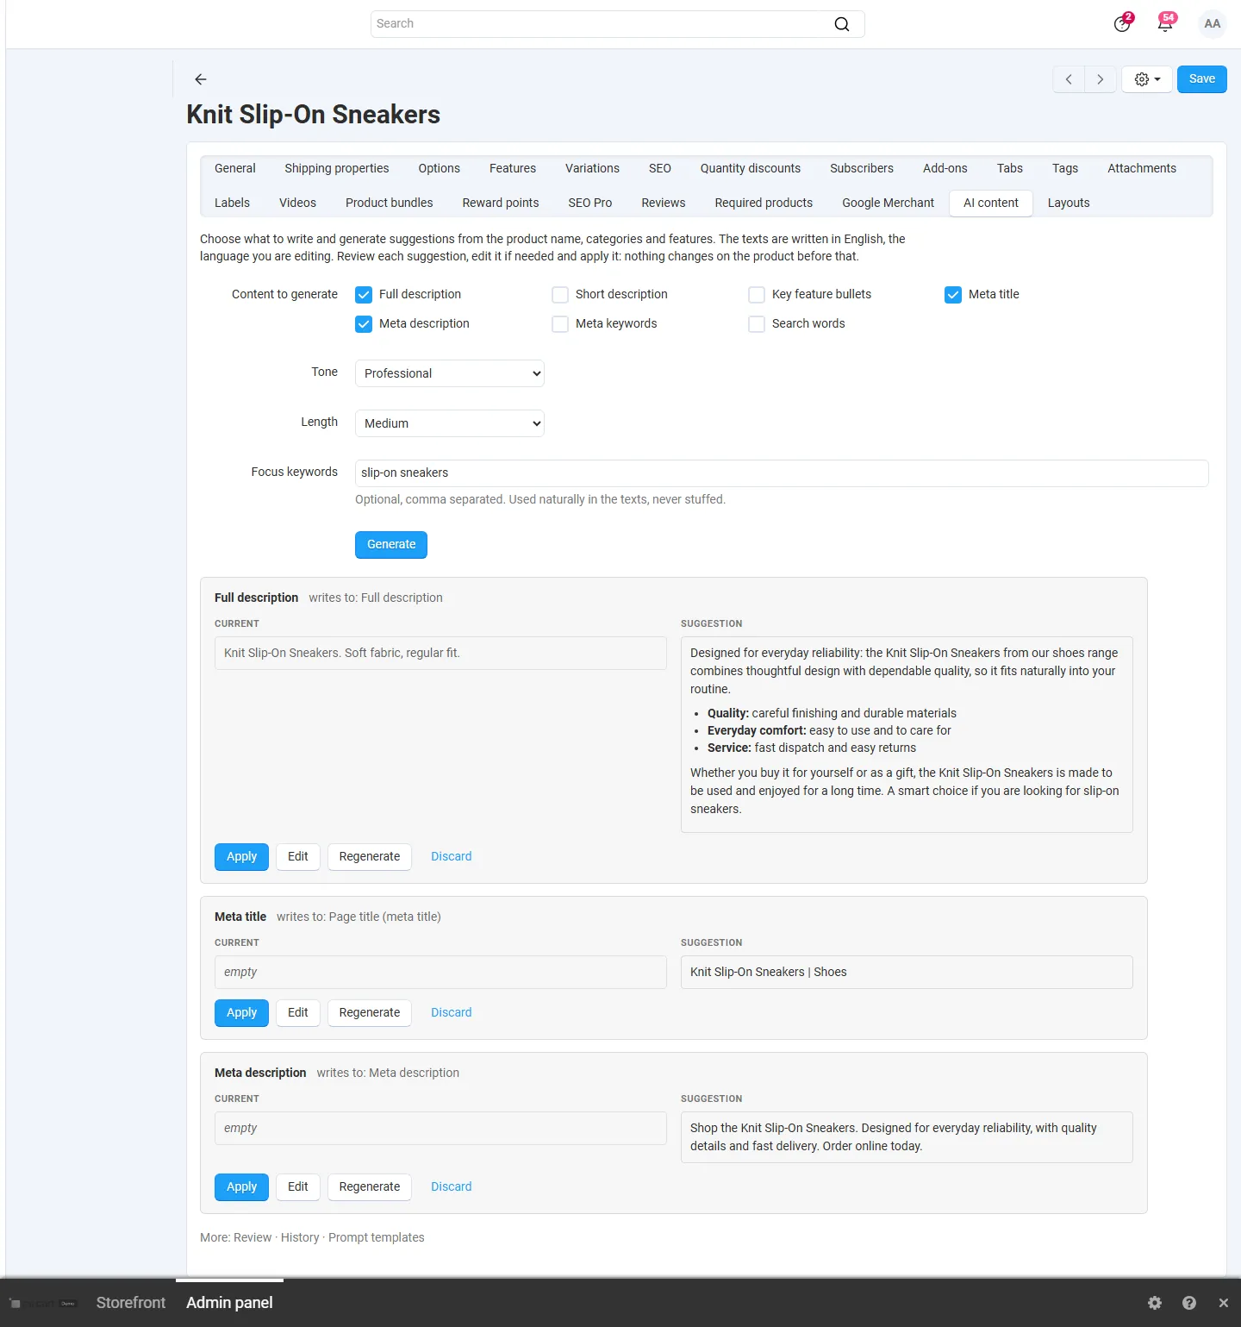The image size is (1241, 1327).
Task: Open the Review link after More
Action: pos(253,1238)
